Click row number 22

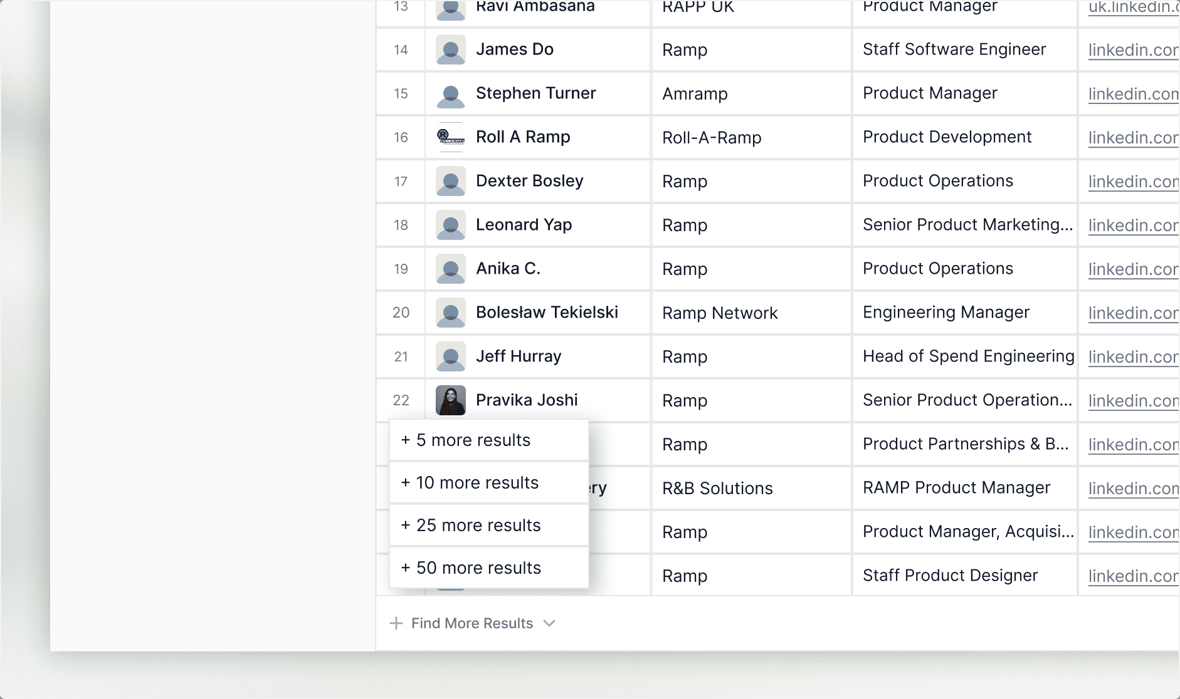401,400
